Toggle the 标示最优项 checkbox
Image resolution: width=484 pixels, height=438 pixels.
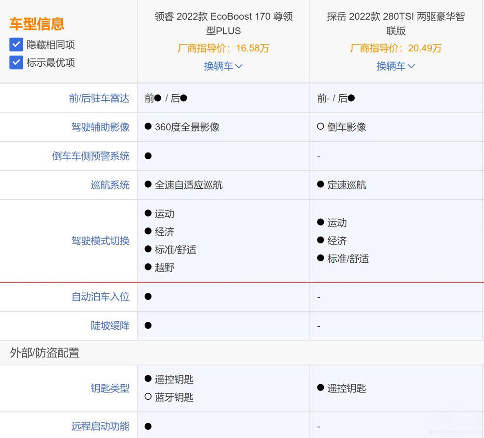point(16,62)
